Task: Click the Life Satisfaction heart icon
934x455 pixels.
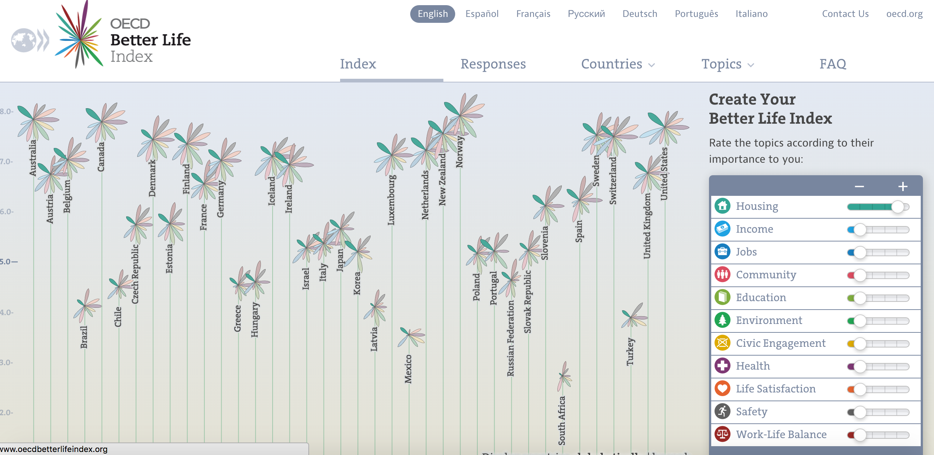Action: click(x=722, y=388)
